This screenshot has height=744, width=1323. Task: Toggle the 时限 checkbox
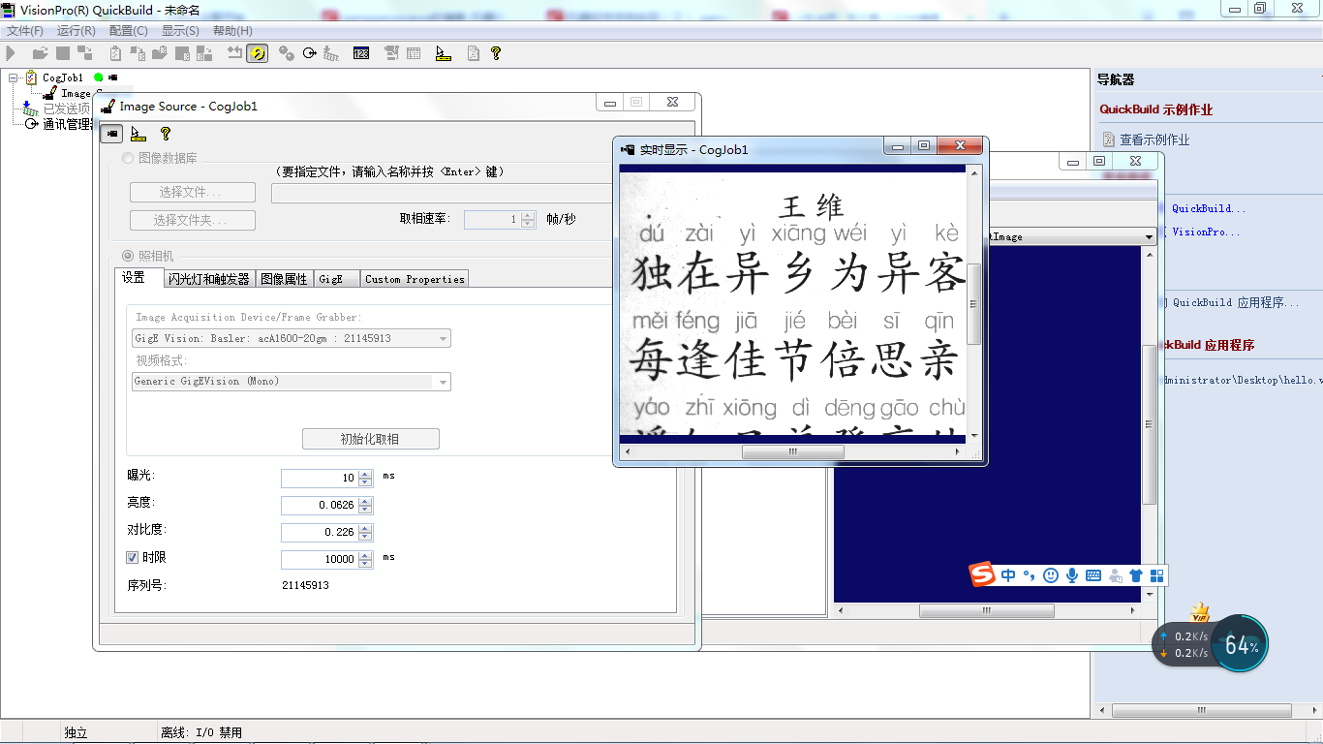pos(133,557)
